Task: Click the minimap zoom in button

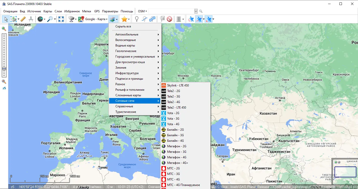Action: pyautogui.click(x=336, y=162)
